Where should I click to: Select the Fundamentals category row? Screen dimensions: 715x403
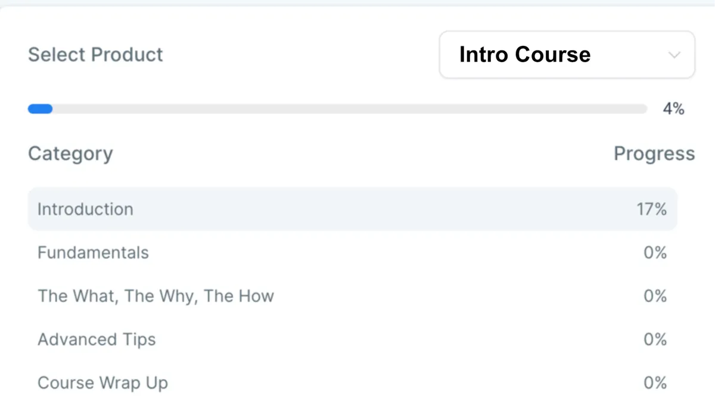(x=352, y=253)
